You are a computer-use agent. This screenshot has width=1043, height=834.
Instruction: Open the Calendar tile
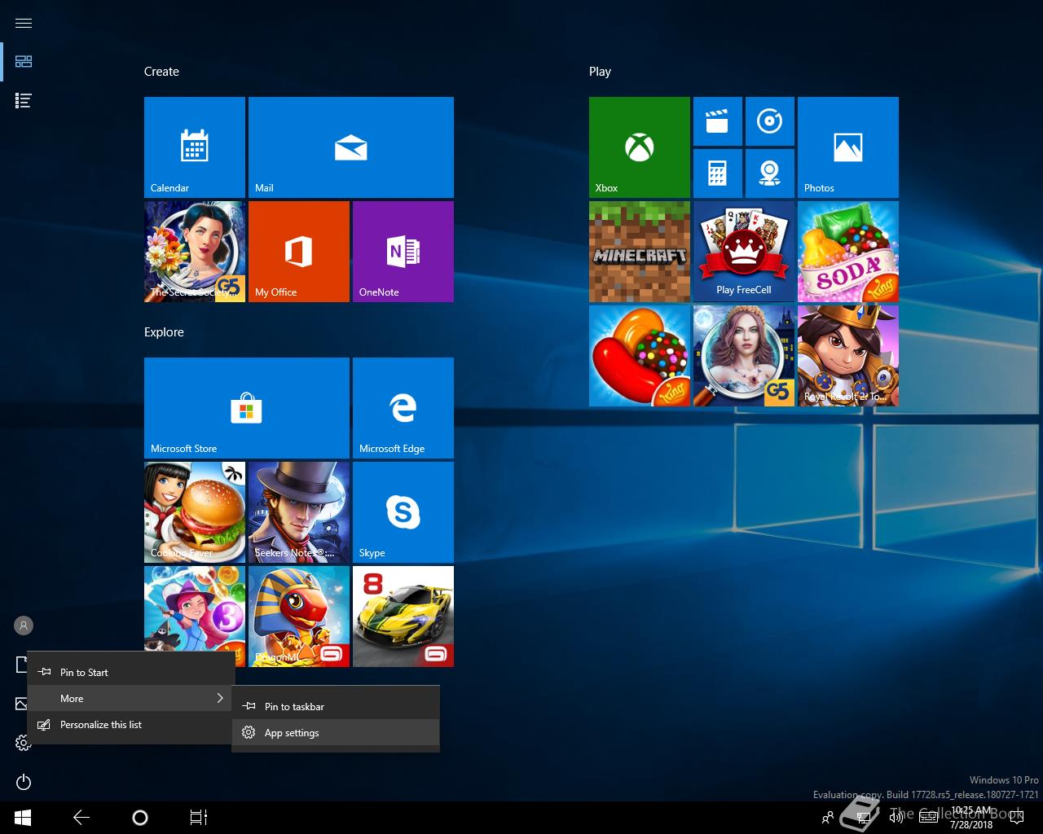[195, 147]
